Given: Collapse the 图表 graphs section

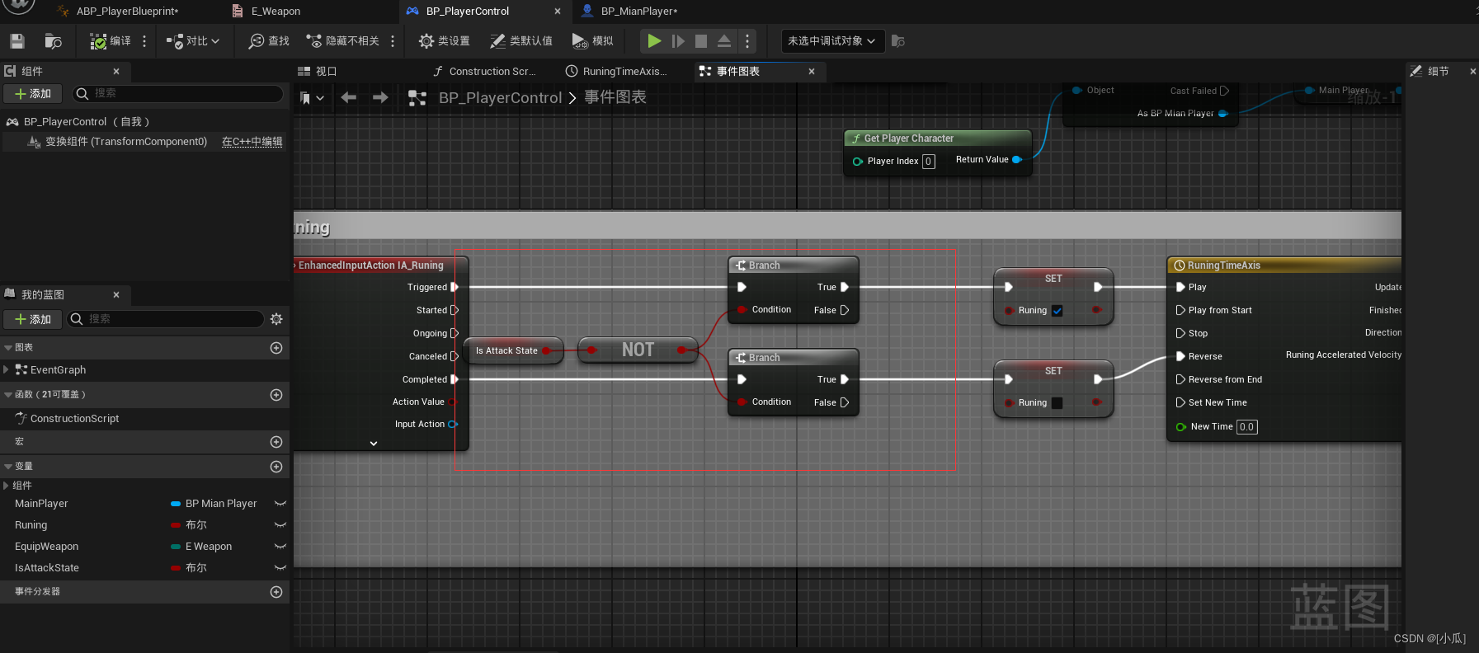Looking at the screenshot, I should point(8,348).
